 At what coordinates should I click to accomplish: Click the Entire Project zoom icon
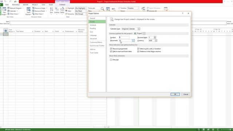point(108,9)
